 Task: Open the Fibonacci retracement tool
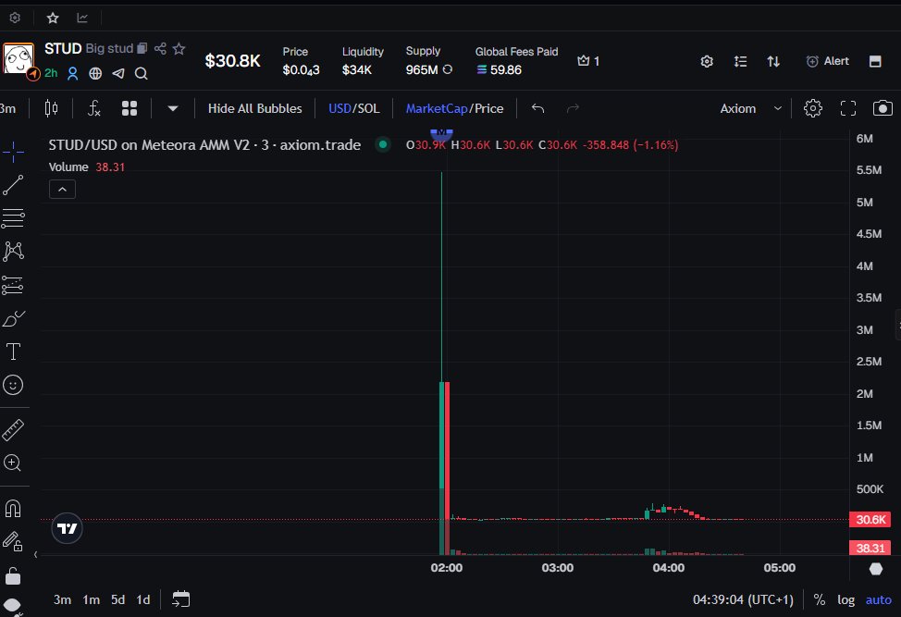click(13, 218)
